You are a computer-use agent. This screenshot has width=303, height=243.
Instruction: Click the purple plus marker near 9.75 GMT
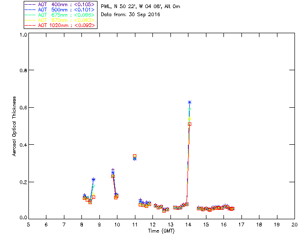[113, 170]
